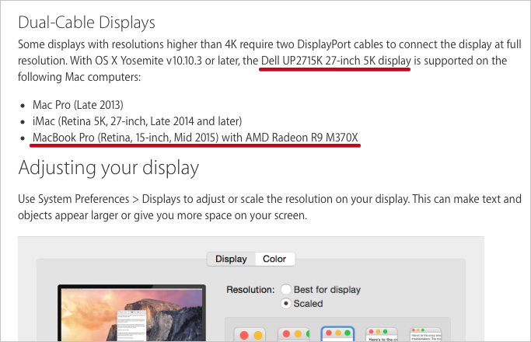531x342 pixels.
Task: Choose the smallest-text scaled resolution thumbnail
Action: click(x=425, y=334)
